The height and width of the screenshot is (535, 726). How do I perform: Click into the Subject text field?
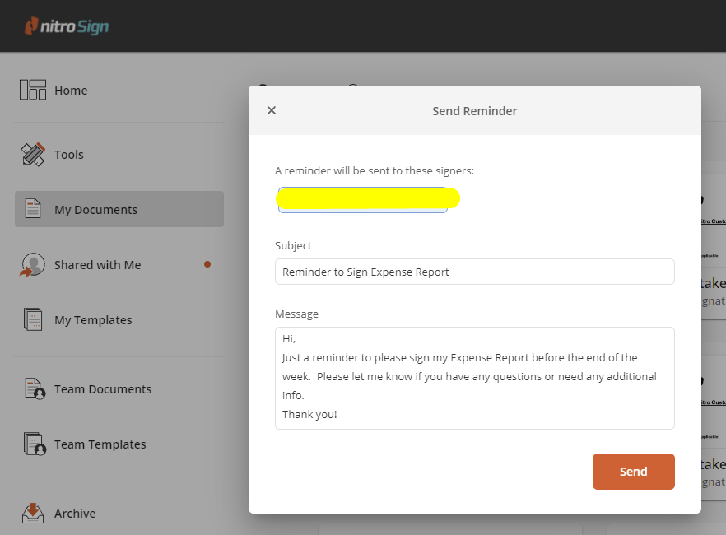[474, 272]
